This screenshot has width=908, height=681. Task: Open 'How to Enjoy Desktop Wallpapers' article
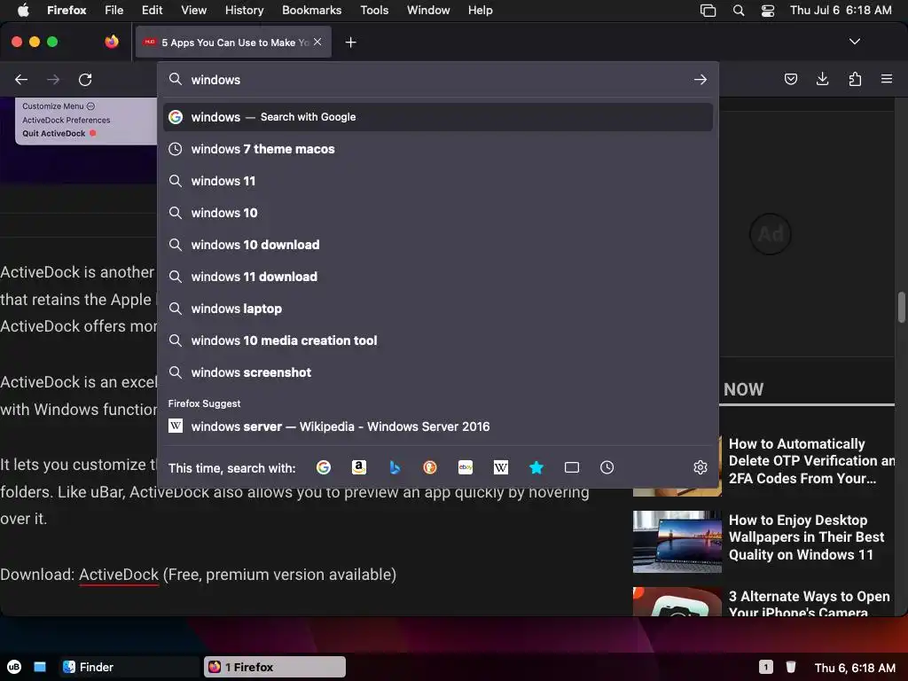point(806,536)
